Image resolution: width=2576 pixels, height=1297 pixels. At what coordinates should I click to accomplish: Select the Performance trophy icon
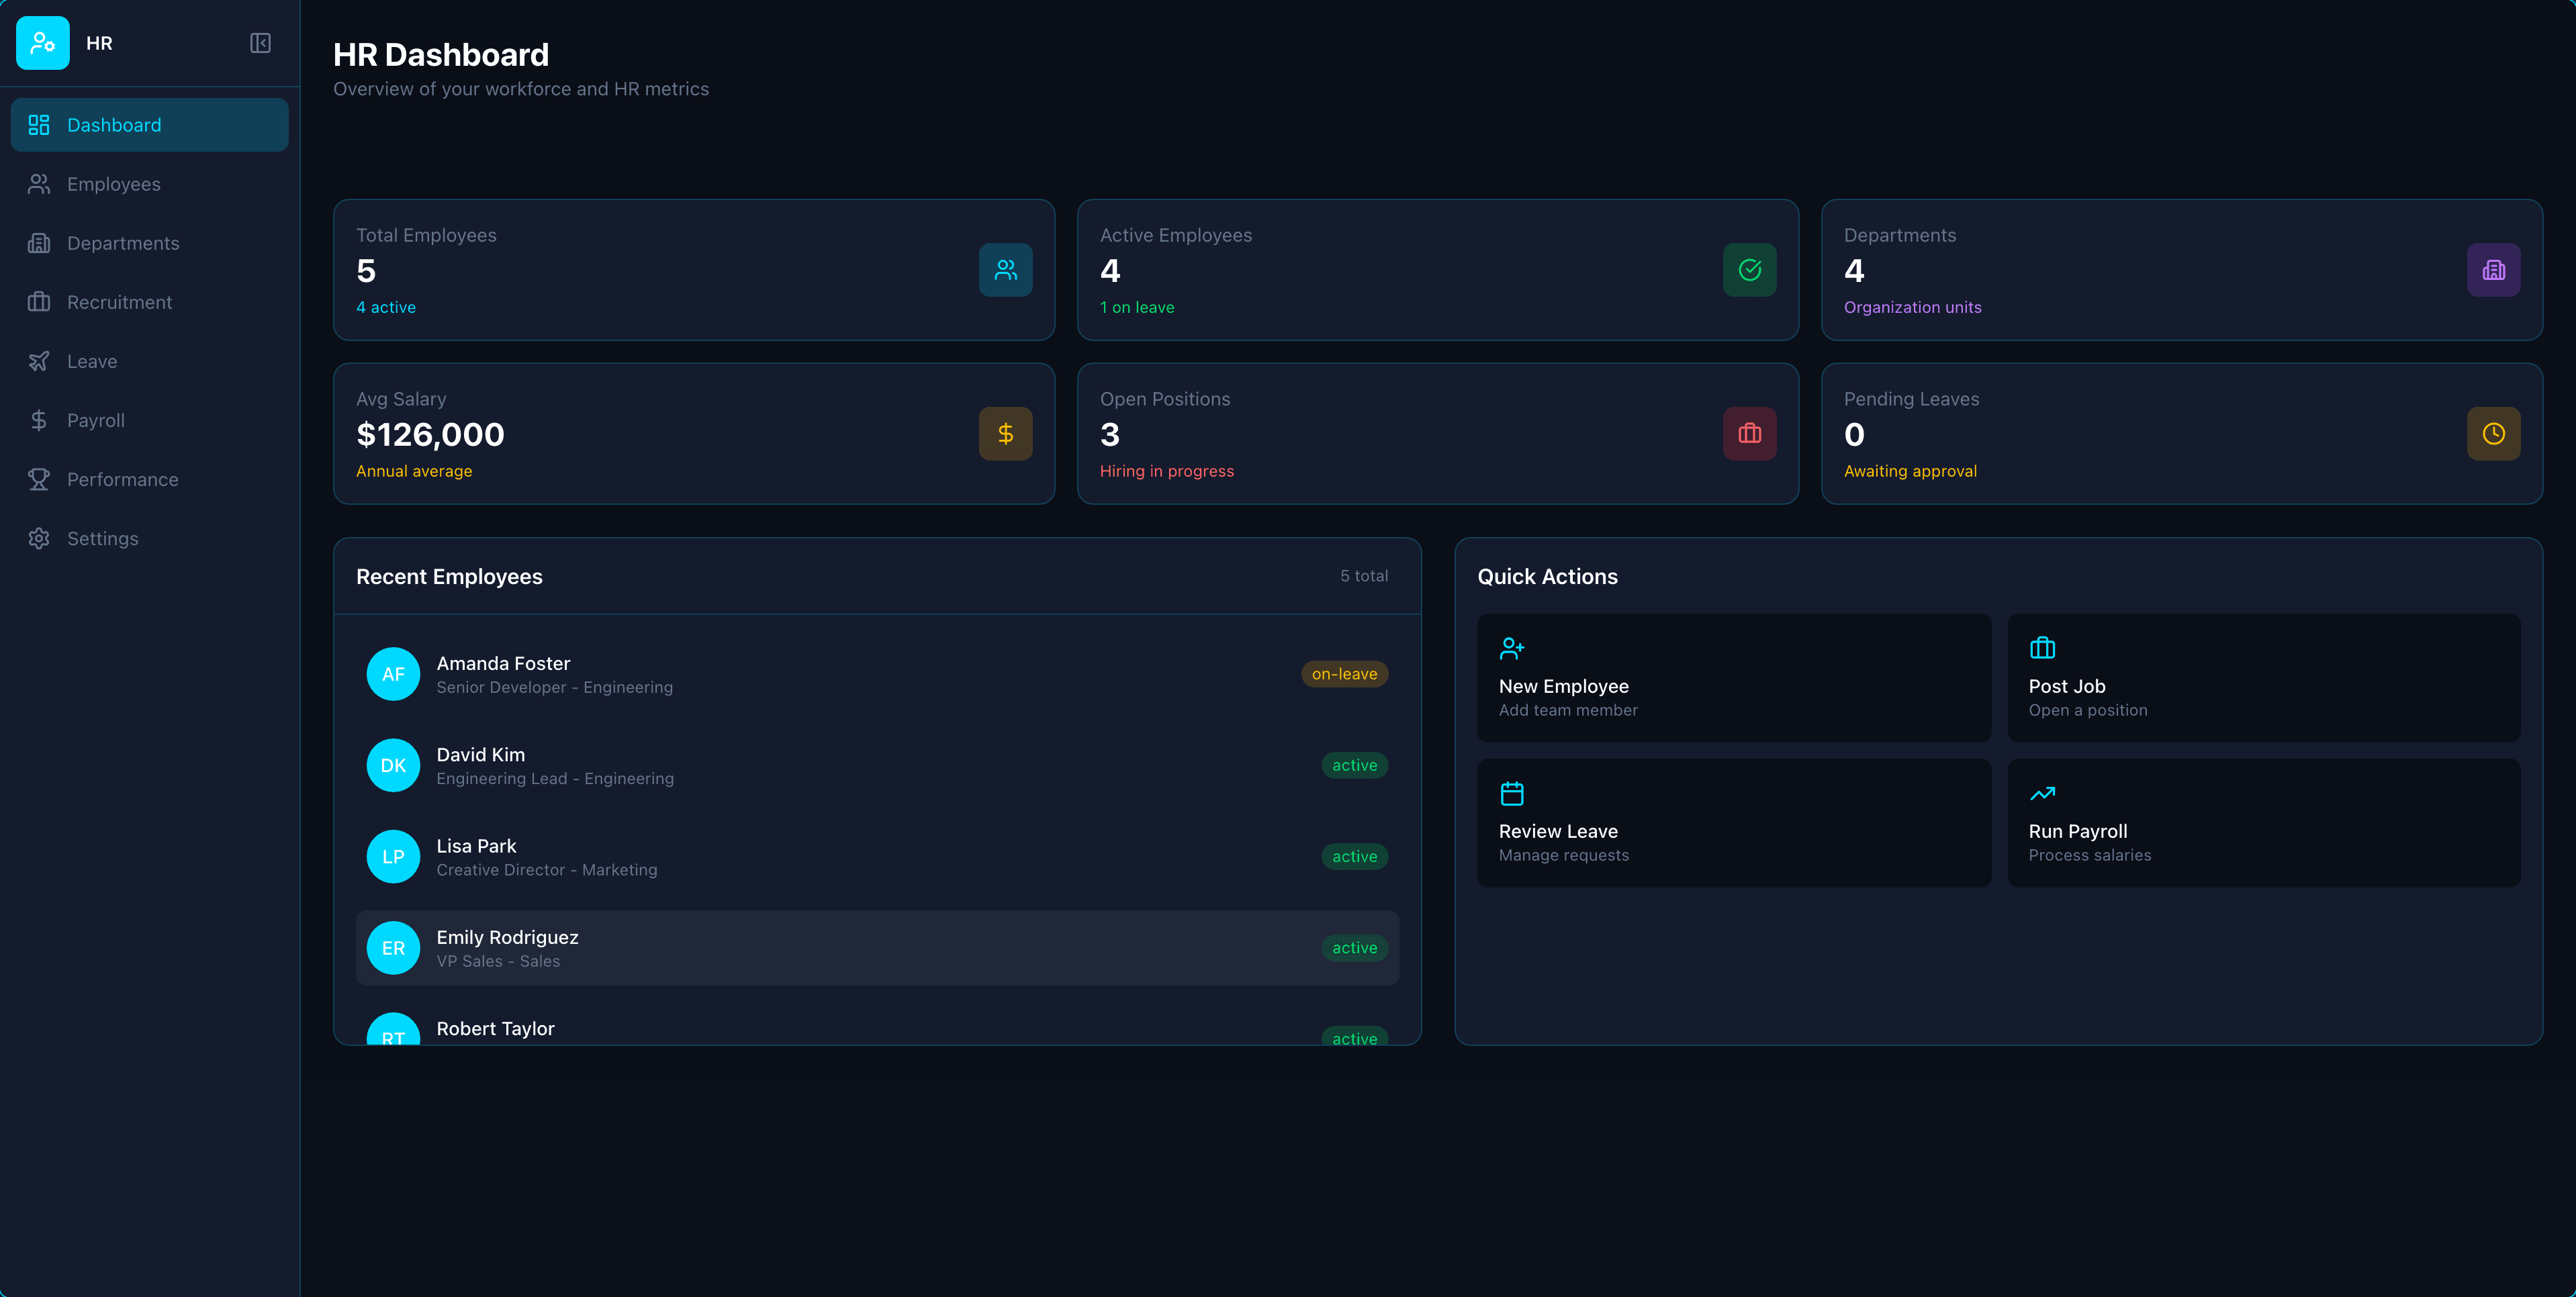coord(39,479)
